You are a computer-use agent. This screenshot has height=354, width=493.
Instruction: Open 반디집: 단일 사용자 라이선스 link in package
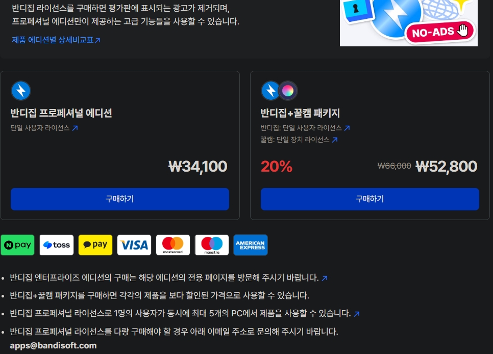click(x=305, y=128)
